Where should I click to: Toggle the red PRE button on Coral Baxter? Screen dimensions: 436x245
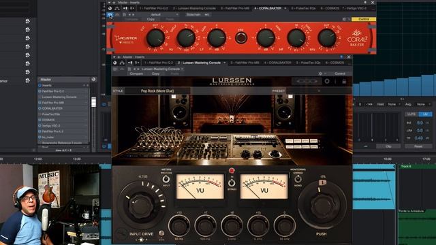240,37
